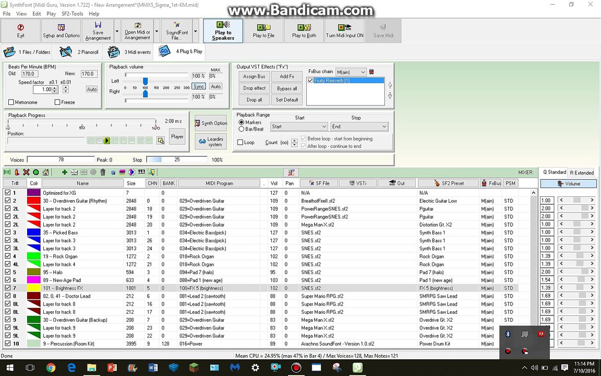The width and height of the screenshot is (601, 376).
Task: Move Fx down with the down arrow
Action: tap(390, 96)
